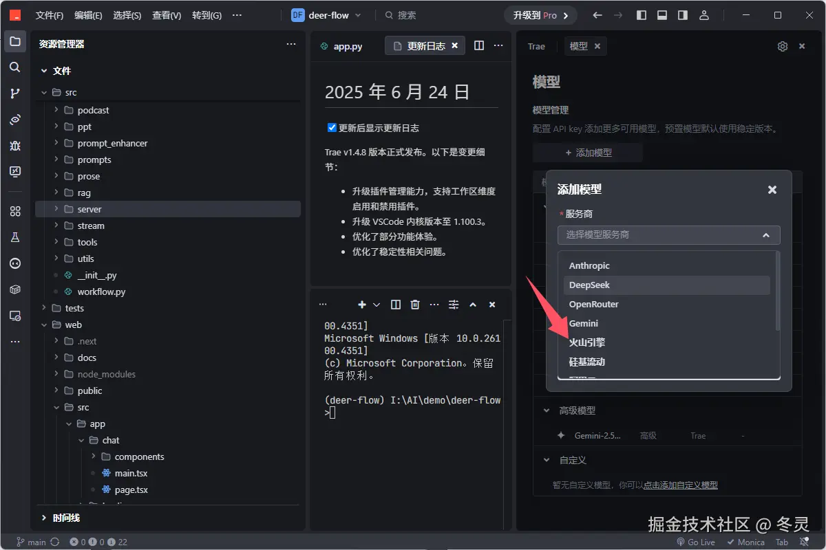826x550 pixels.
Task: Expand the 时间线 section
Action: 45,518
